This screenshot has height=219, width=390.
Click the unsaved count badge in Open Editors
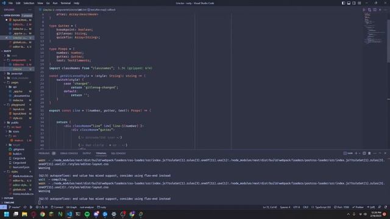(27, 15)
